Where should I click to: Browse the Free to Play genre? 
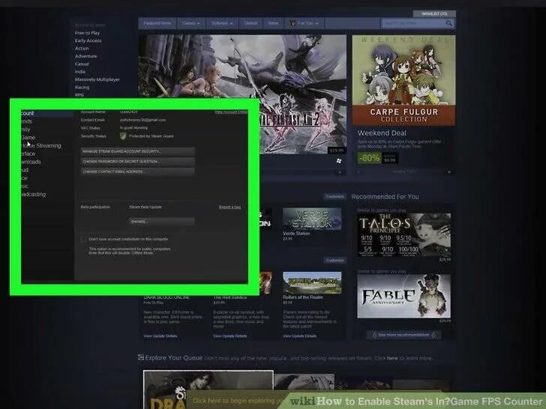[87, 33]
